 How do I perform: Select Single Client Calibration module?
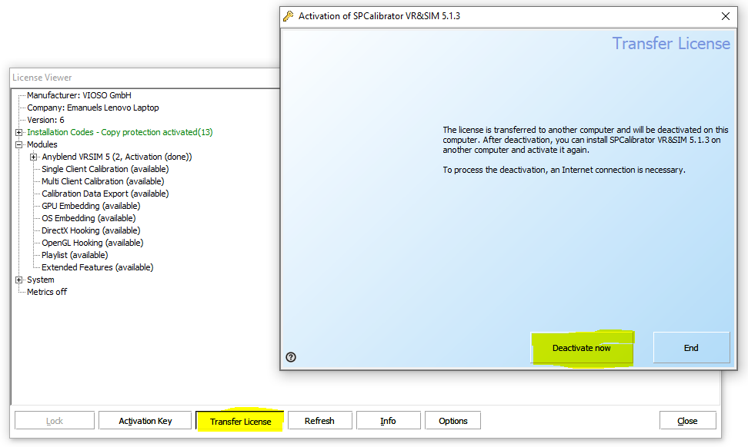[105, 169]
